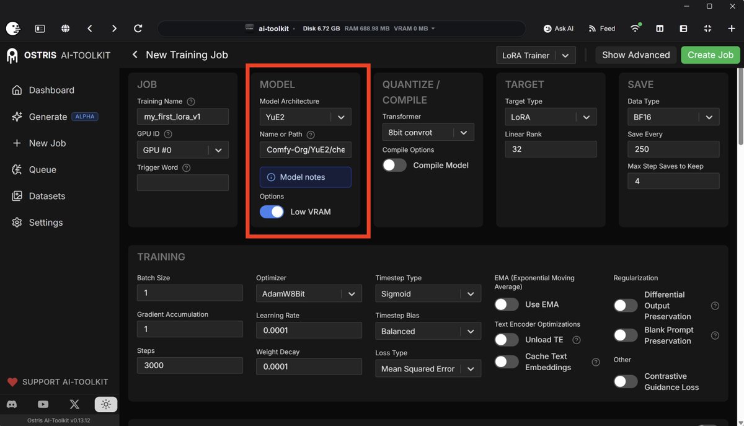744x426 pixels.
Task: Open a new tab with the plus icon
Action: [732, 29]
